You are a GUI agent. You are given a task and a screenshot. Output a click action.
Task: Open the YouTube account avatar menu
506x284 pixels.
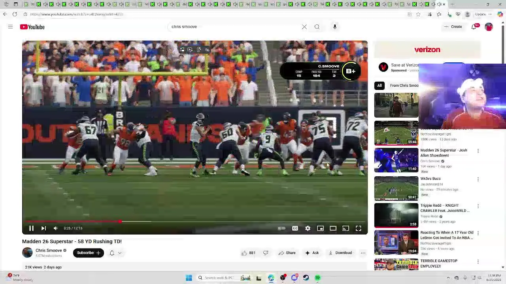[x=489, y=27]
